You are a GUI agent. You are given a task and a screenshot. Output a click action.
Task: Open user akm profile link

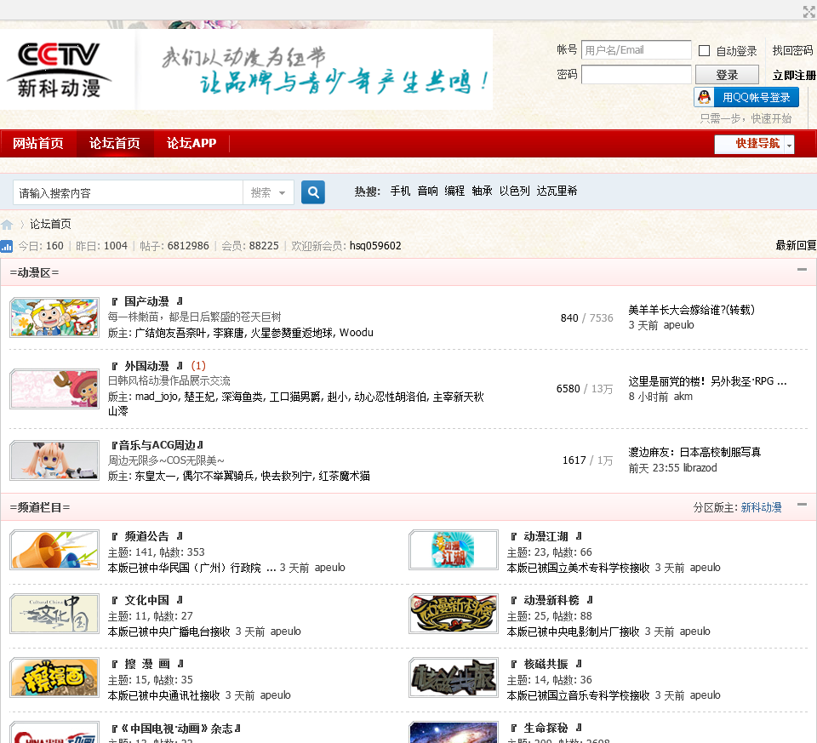click(683, 397)
